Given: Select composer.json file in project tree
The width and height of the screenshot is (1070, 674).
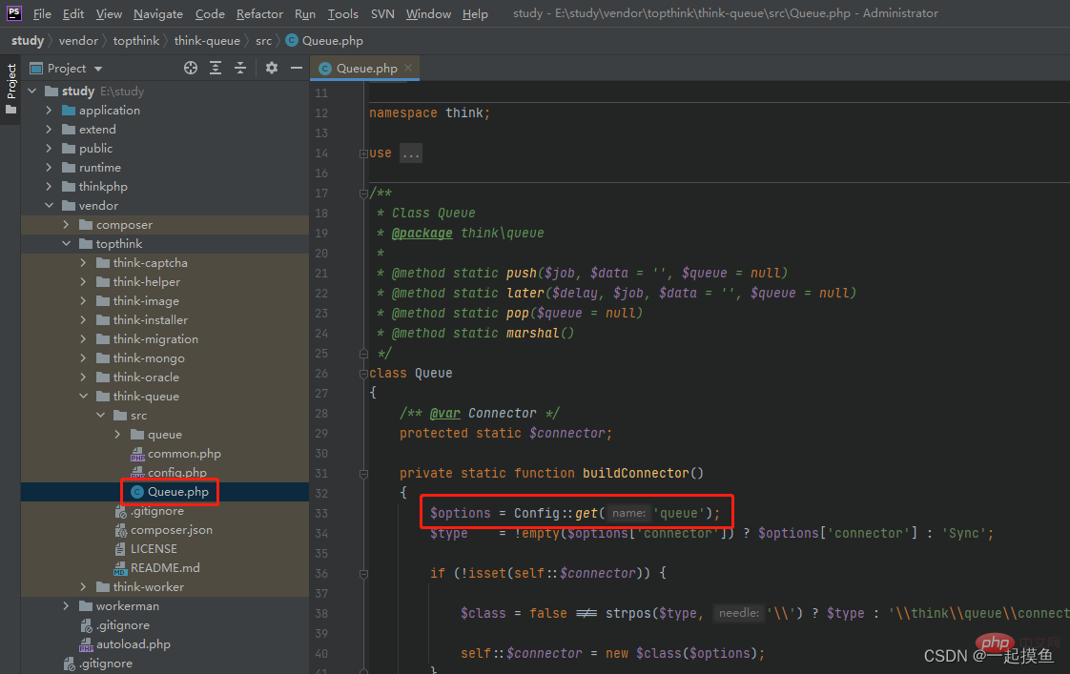Looking at the screenshot, I should (171, 530).
